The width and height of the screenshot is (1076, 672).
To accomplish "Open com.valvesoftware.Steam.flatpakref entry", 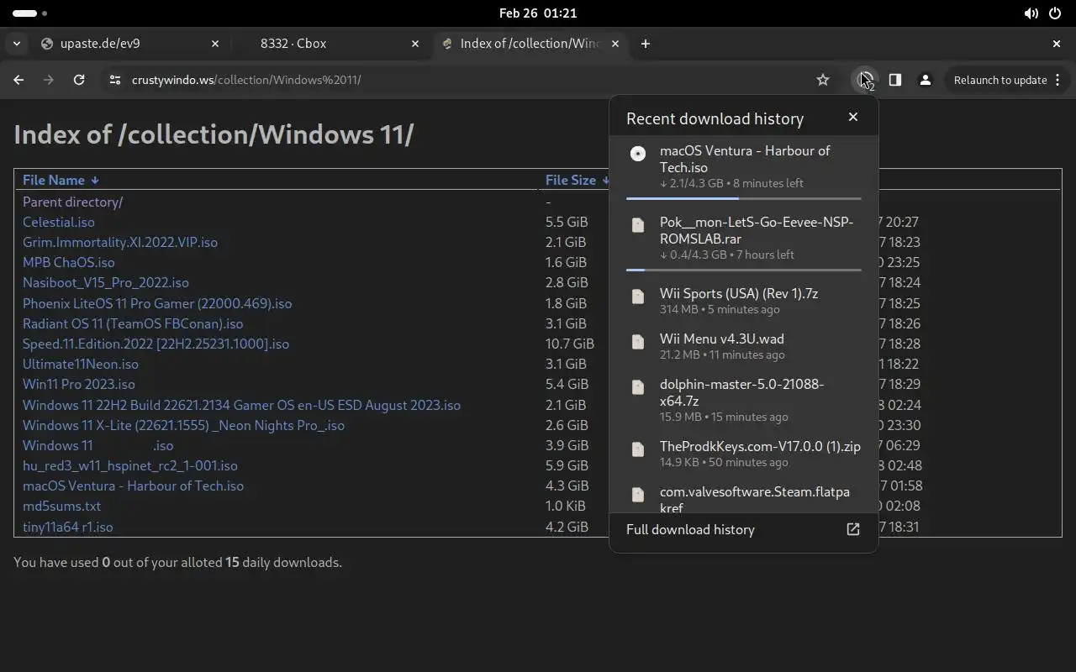I will pyautogui.click(x=743, y=496).
